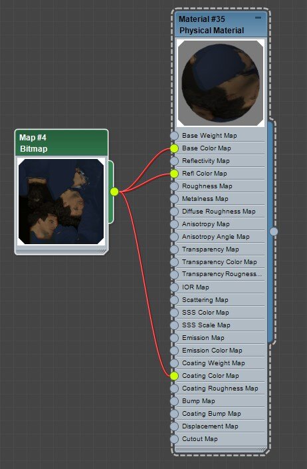Viewport: 307px width, 469px height.
Task: Click the Map #4 node resize grip
Action: (102, 251)
